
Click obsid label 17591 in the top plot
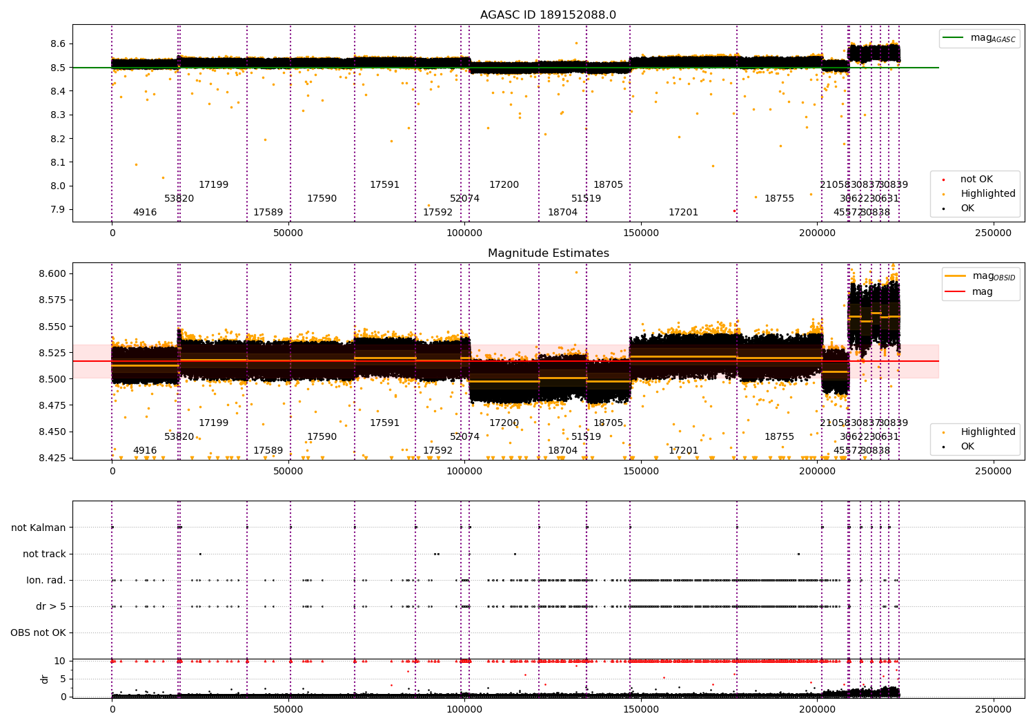tap(385, 185)
